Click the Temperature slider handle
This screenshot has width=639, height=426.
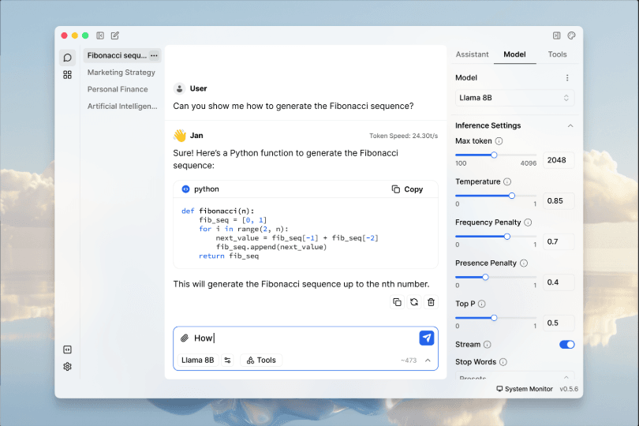(511, 196)
